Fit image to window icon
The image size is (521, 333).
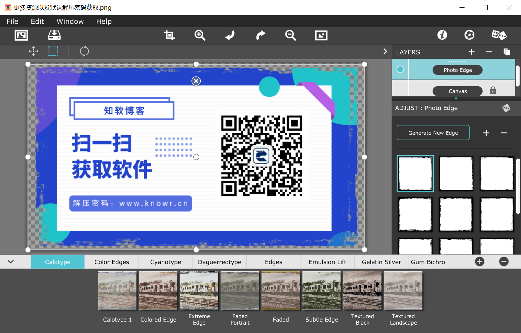(321, 35)
